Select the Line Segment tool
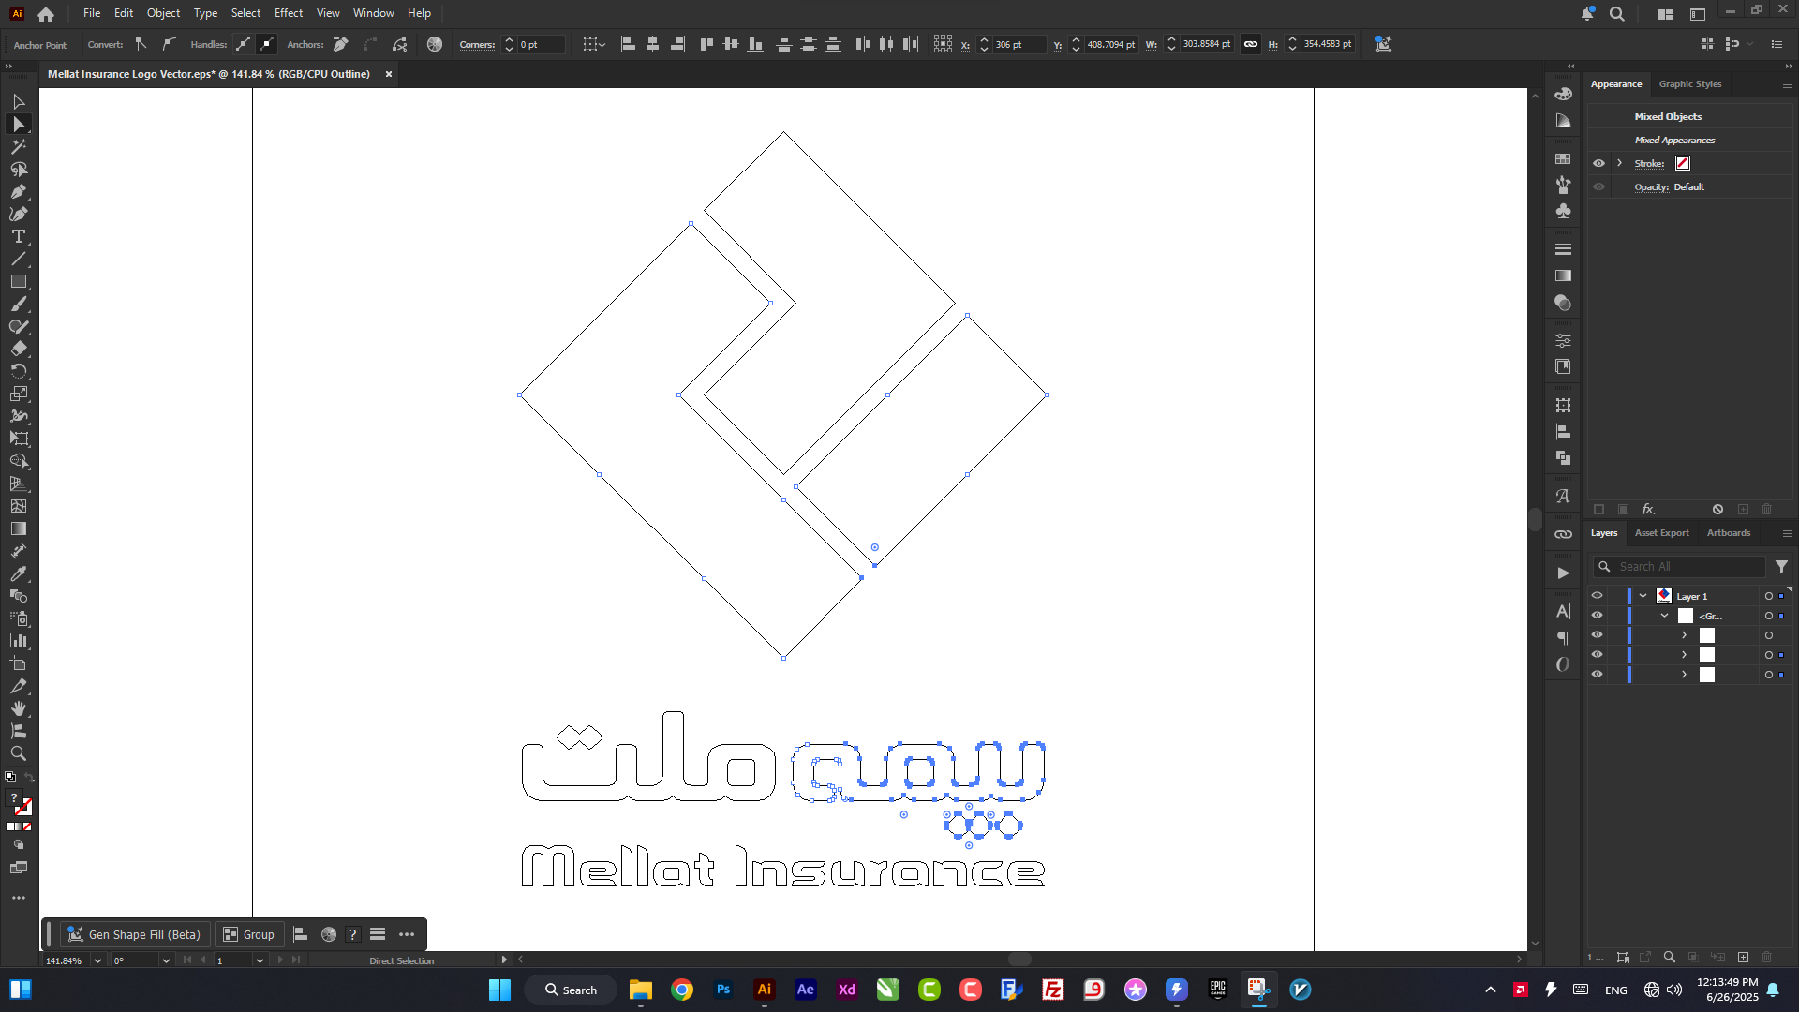The width and height of the screenshot is (1799, 1012). [19, 260]
